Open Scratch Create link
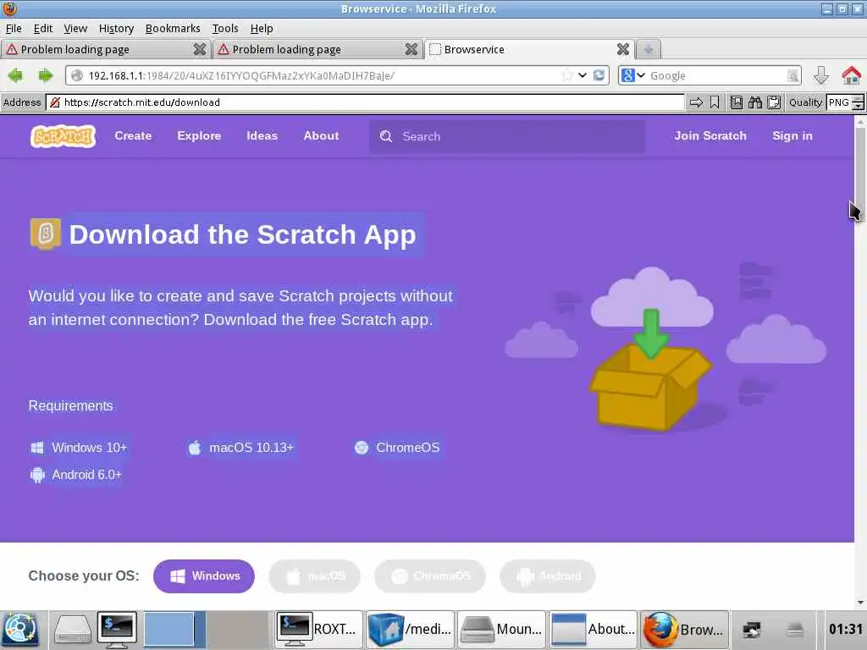 coord(133,136)
